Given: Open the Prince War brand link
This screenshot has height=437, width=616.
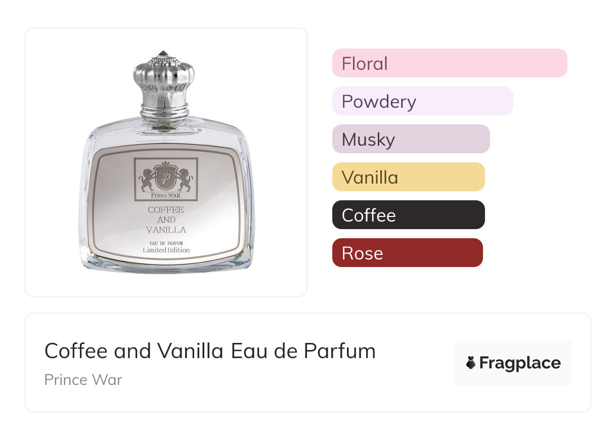Looking at the screenshot, I should point(83,380).
